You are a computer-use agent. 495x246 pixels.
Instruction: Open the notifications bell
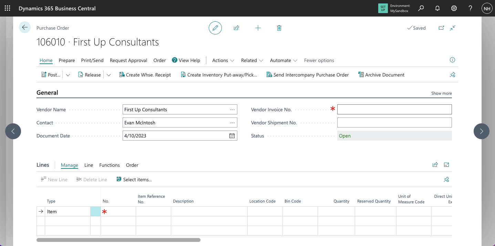point(437,8)
